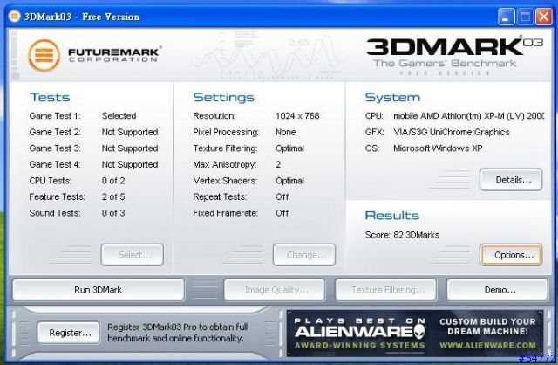Screen dimensions: 558x365
Task: Click the Game Test 2 'Not Supported' value
Action: click(130, 132)
